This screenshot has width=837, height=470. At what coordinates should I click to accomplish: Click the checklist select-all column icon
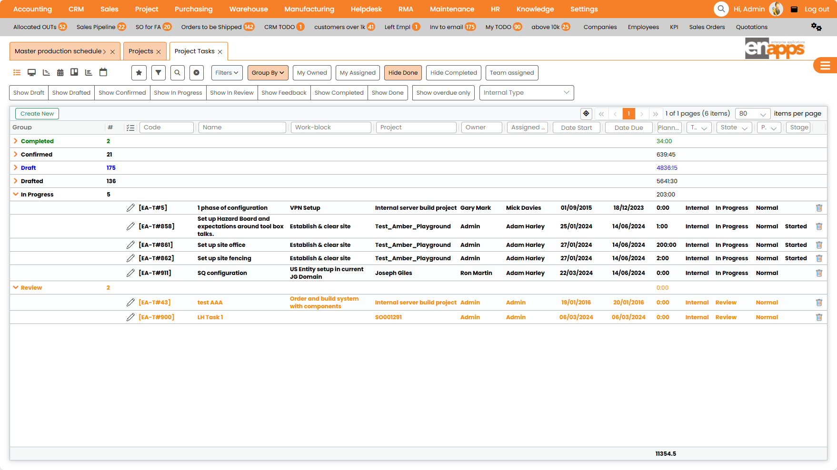pyautogui.click(x=130, y=127)
